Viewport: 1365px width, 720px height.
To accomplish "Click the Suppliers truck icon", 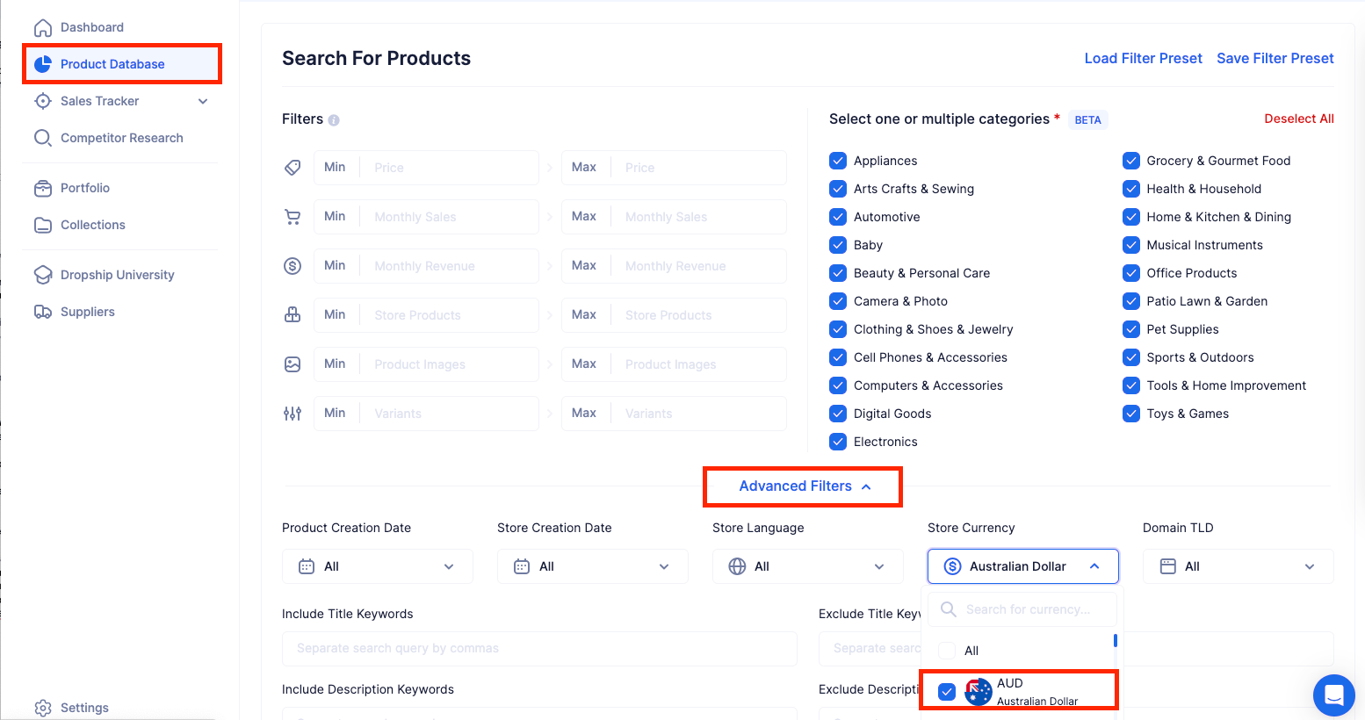I will point(42,312).
